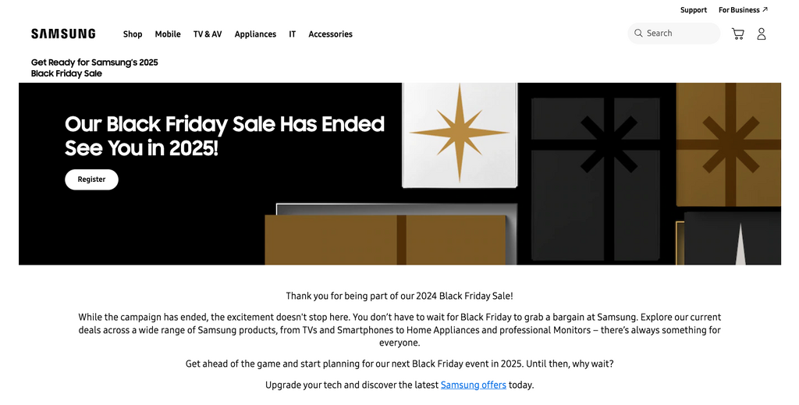Expand the TV & AV menu
The height and width of the screenshot is (405, 799).
(x=208, y=34)
